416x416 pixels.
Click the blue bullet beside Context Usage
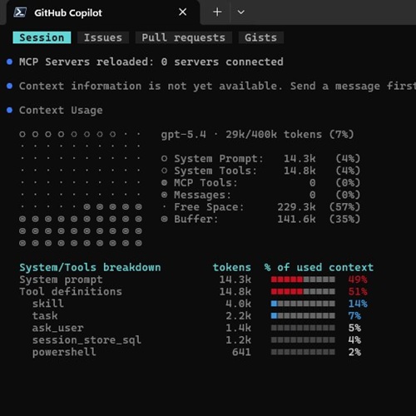pos(9,110)
